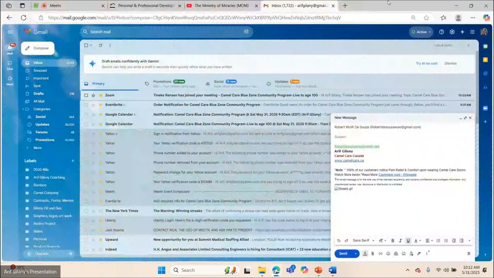This screenshot has width=494, height=278.
Task: Toggle italic formatting in the compose window
Action: [x=400, y=241]
